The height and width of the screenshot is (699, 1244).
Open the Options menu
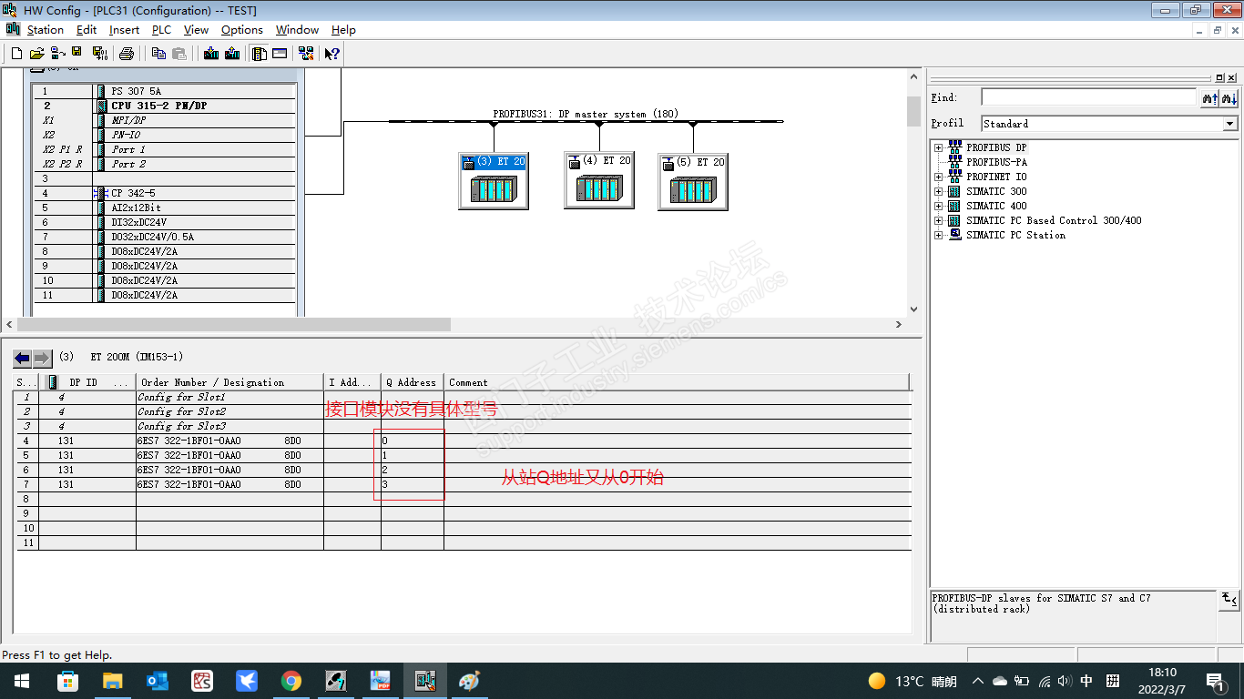242,30
